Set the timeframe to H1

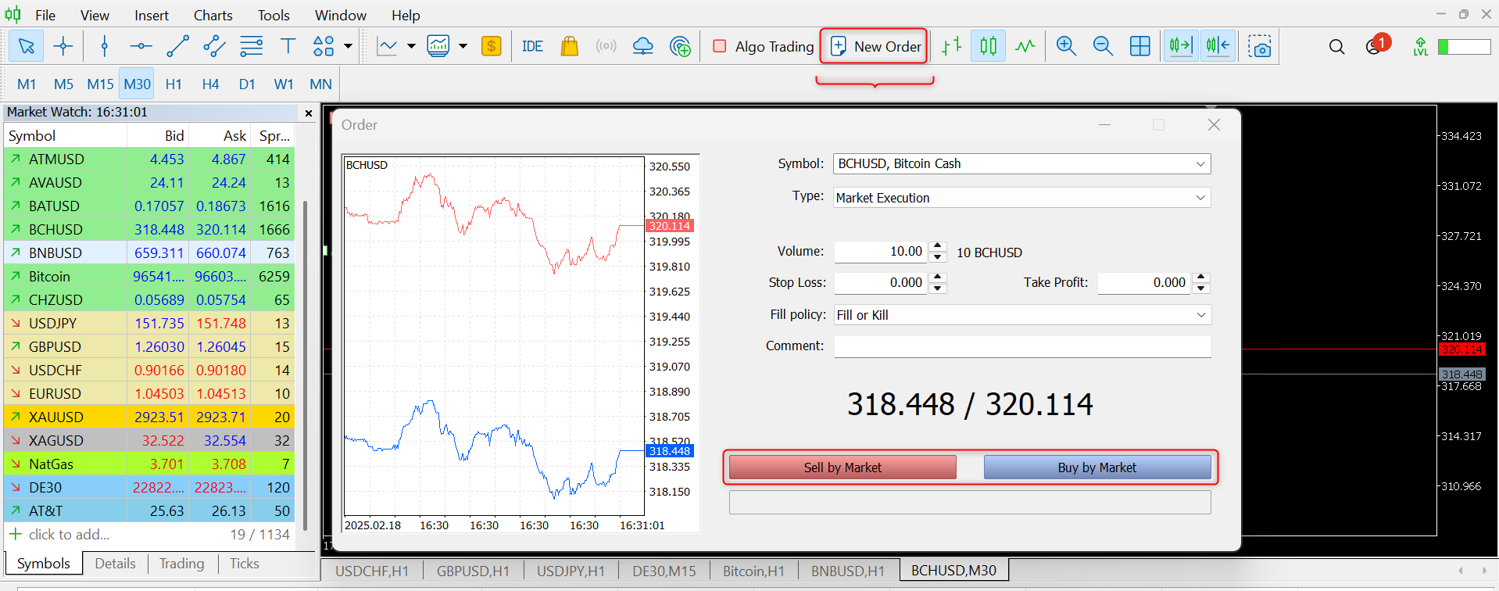pos(174,84)
